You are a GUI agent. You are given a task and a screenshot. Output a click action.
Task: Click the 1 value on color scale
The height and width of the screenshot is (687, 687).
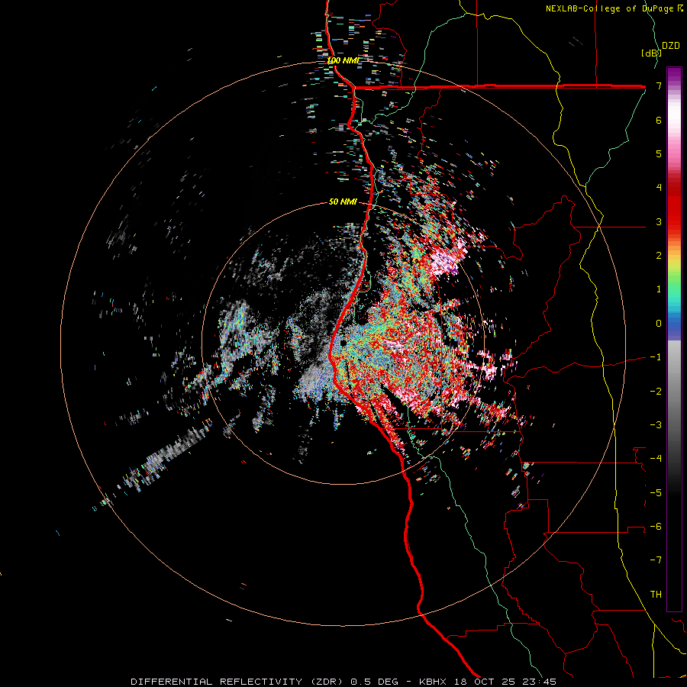[659, 289]
